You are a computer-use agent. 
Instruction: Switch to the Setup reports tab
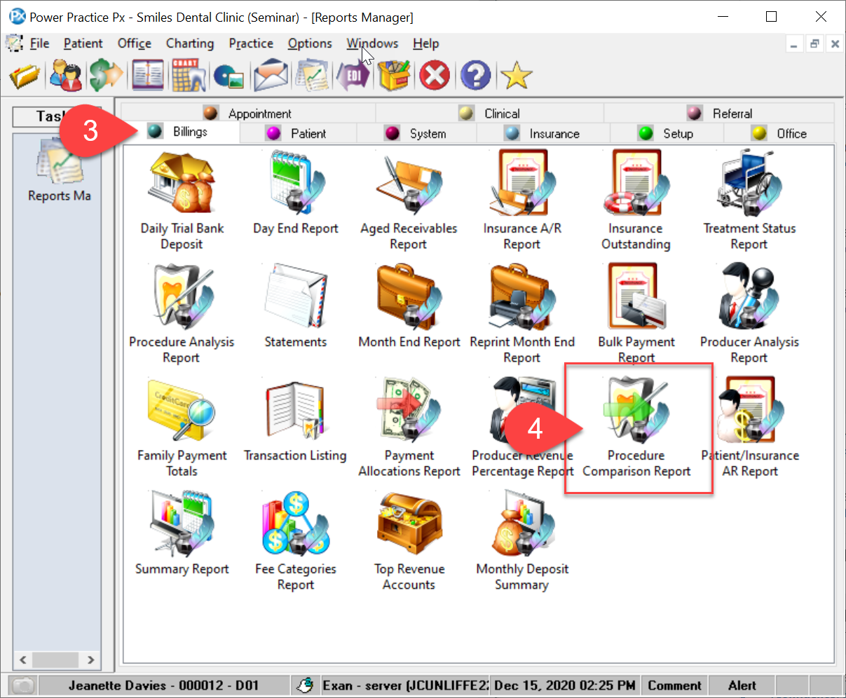tap(666, 133)
